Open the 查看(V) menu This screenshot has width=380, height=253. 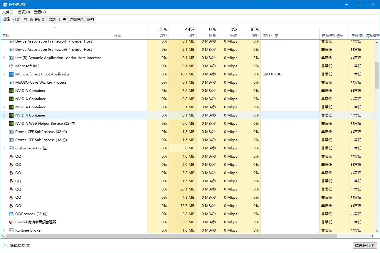point(40,12)
